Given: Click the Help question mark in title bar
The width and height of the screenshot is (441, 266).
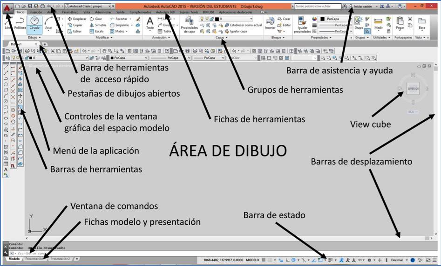Looking at the screenshot, I should (400, 6).
